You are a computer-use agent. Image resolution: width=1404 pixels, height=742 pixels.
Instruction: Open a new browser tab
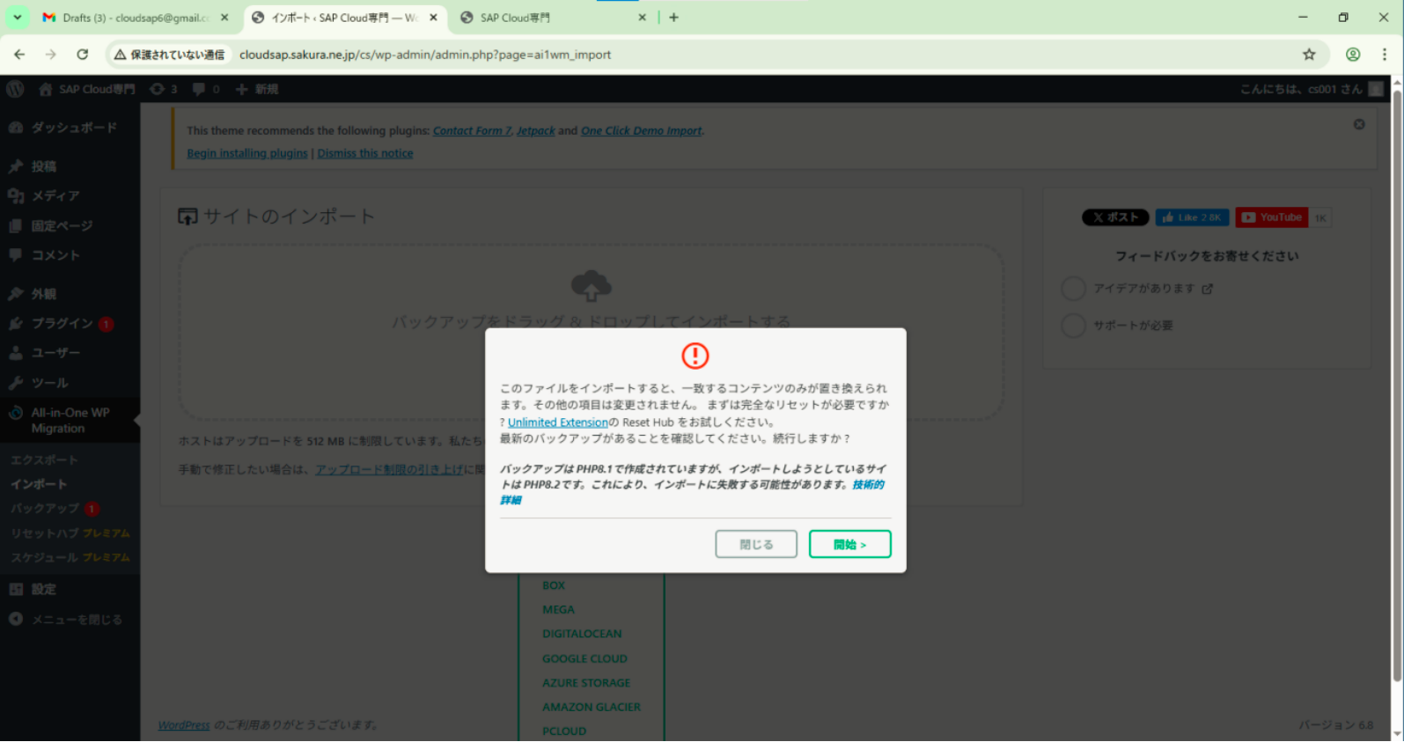(673, 18)
